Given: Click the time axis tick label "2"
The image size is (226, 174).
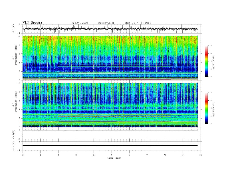Looking at the screenshot, I should tap(58, 155).
